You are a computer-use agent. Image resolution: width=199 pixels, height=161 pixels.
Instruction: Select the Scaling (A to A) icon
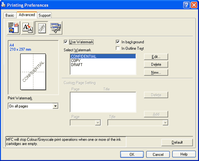27,28
